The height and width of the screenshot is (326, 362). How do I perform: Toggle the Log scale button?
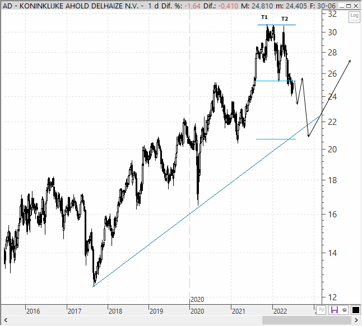[x=354, y=17]
